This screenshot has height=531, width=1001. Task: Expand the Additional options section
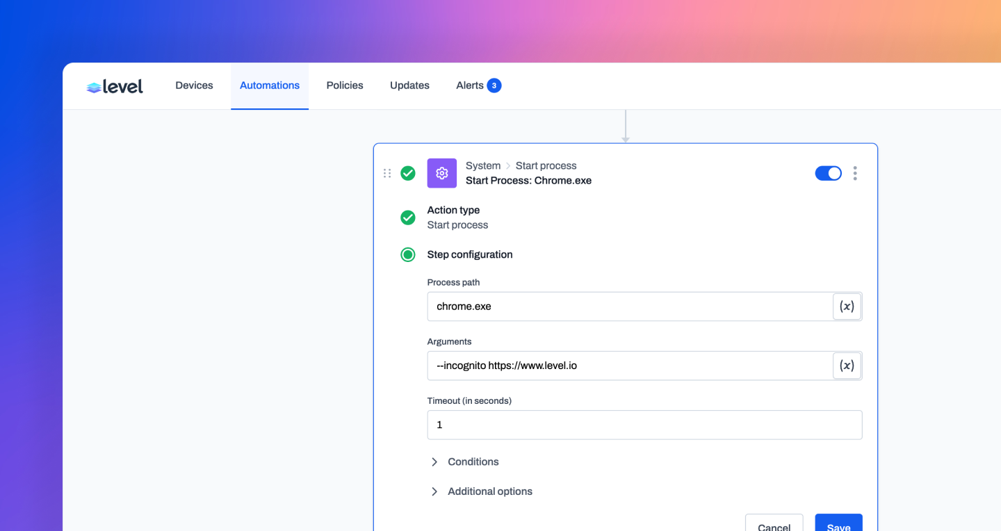coord(481,491)
